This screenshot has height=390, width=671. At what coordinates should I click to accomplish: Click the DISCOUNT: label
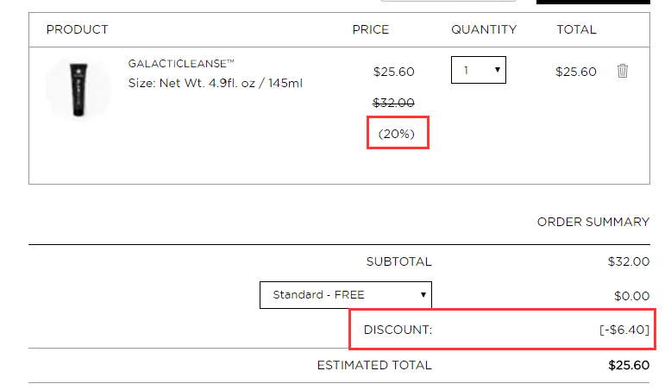[398, 330]
